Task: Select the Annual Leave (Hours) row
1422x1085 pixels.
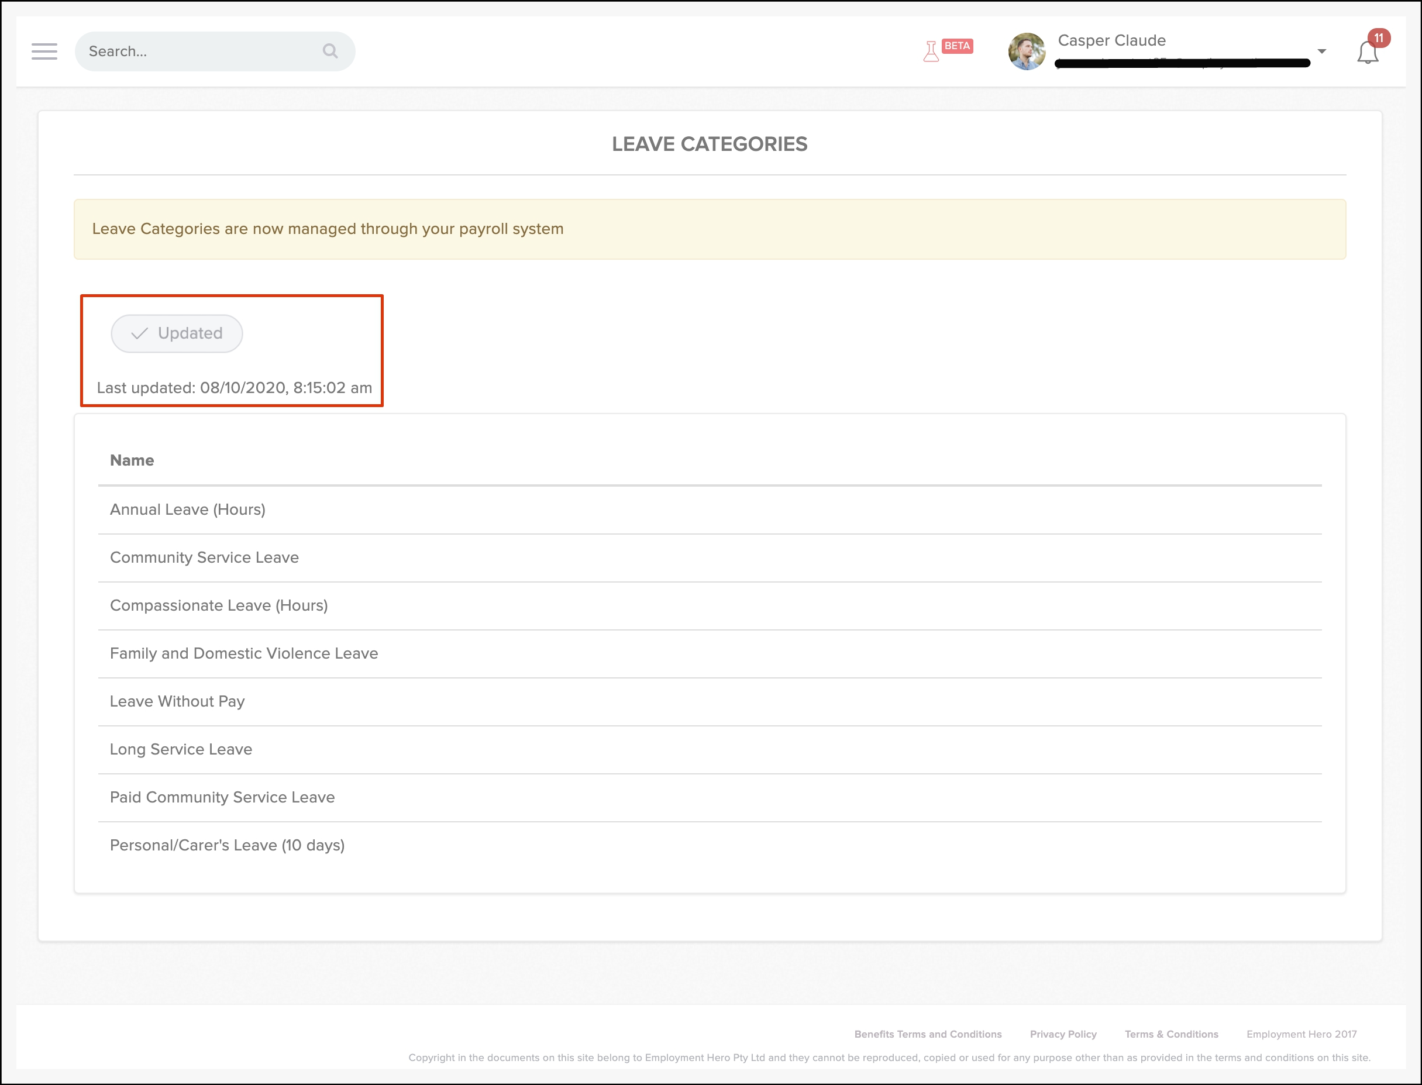Action: pyautogui.click(x=187, y=509)
